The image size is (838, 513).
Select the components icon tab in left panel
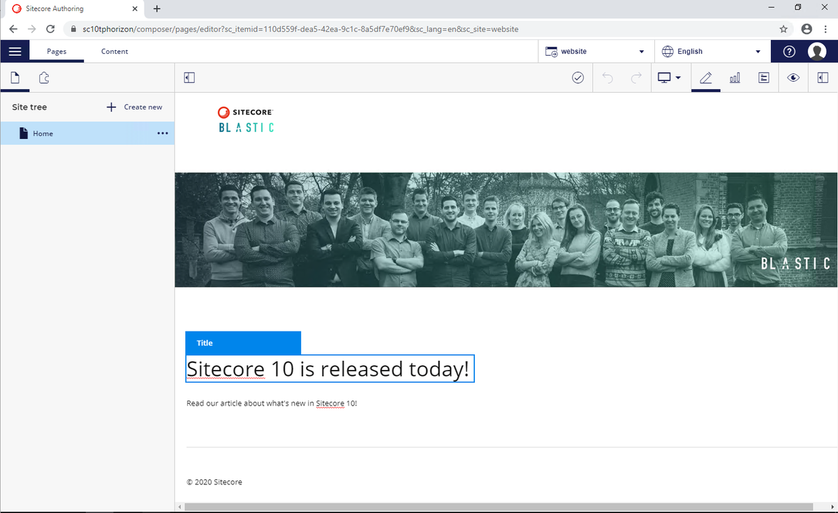[x=44, y=77]
